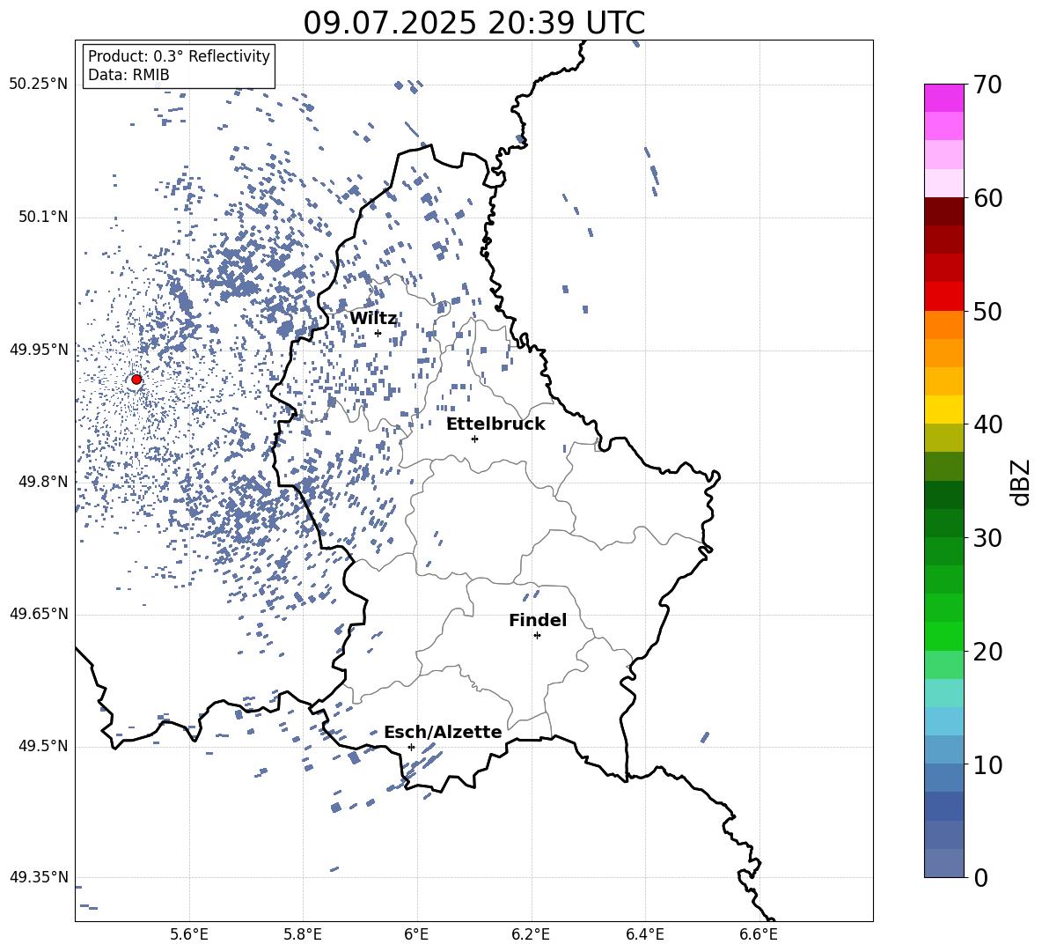Click the title 09.07.2025 20:39 UTC
This screenshot has width=1042, height=952.
(x=473, y=23)
